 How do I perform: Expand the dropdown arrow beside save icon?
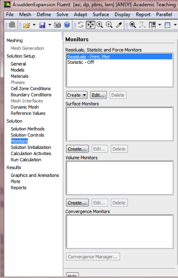point(50,25)
